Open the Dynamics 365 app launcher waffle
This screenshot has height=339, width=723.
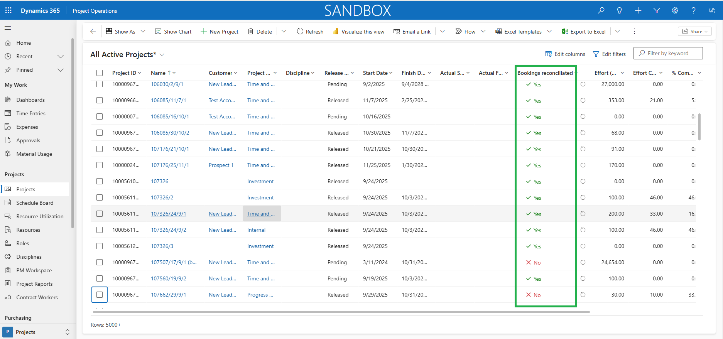[8, 10]
